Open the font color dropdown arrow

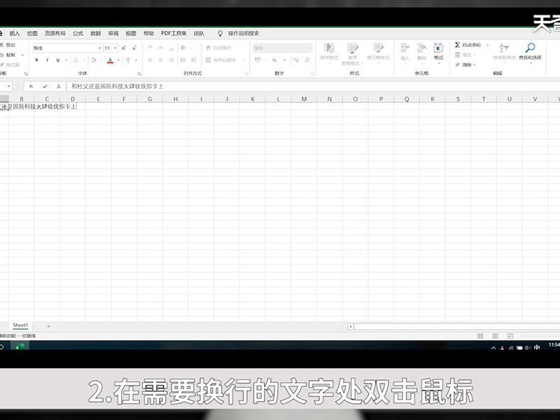(118, 60)
